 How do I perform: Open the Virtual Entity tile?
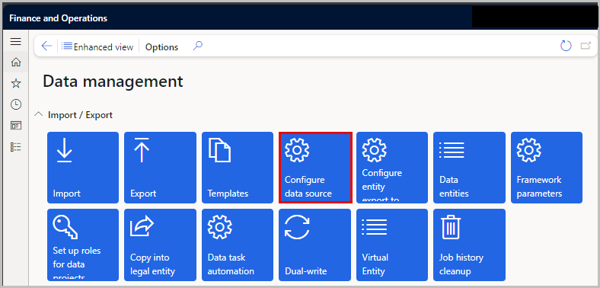point(392,245)
